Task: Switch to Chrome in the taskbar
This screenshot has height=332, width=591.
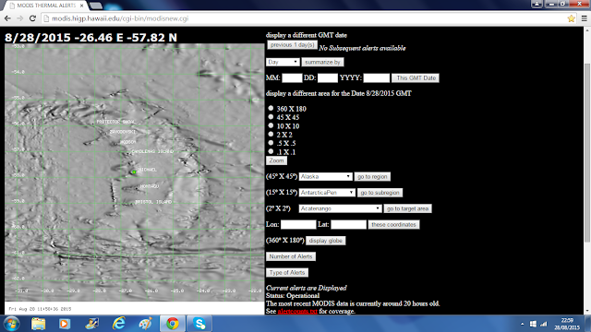Action: tap(173, 324)
